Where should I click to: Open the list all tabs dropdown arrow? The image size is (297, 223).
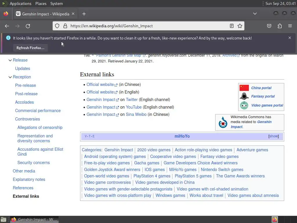[255, 14]
